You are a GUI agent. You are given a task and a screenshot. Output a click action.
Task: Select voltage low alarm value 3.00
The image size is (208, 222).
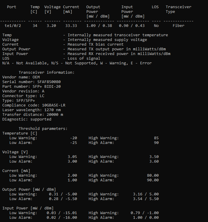[x=72, y=161]
